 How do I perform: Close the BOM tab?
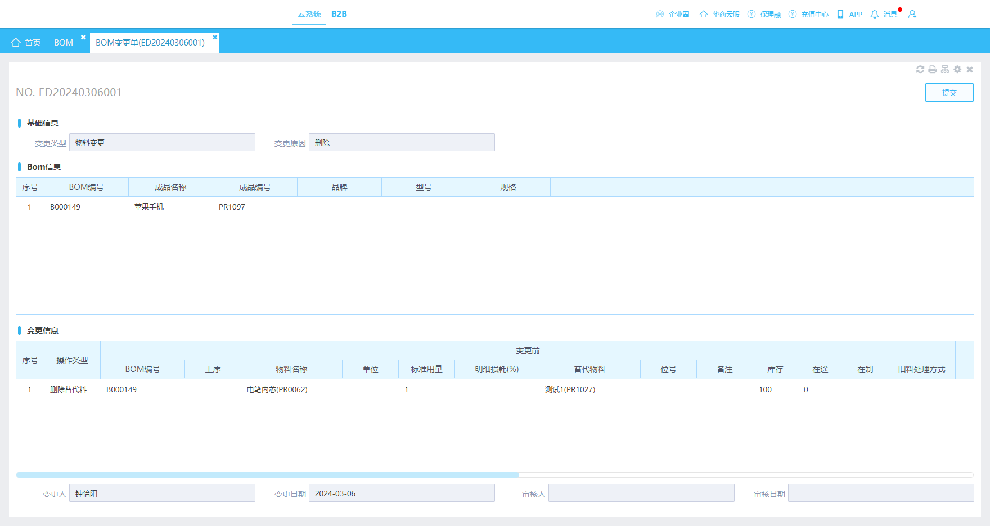point(83,37)
